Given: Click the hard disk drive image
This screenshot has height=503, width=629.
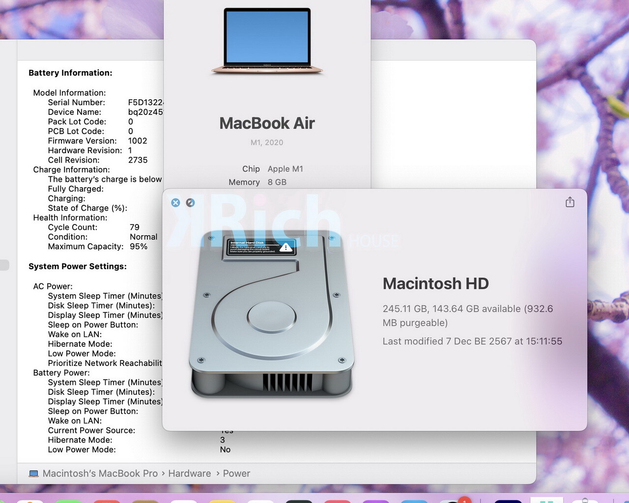Looking at the screenshot, I should click(272, 314).
